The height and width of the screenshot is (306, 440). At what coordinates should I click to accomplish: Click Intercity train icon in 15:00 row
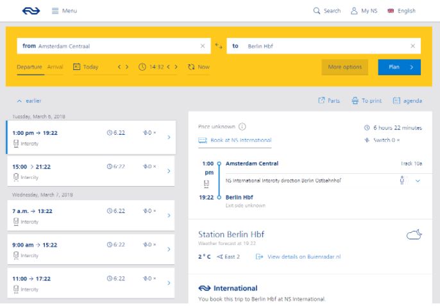(x=16, y=177)
